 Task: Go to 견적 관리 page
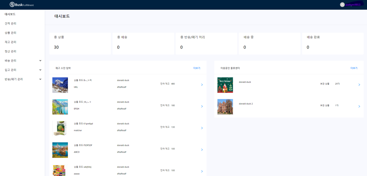11,23
